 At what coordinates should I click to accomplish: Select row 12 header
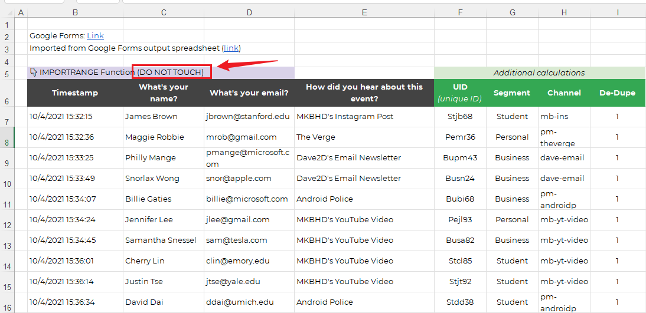[7, 220]
